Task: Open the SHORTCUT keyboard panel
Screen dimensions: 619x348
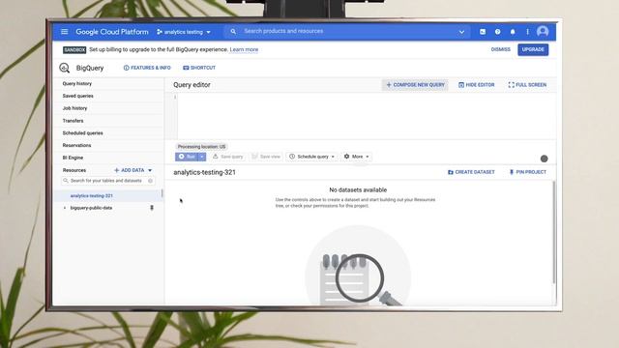Action: coord(199,68)
